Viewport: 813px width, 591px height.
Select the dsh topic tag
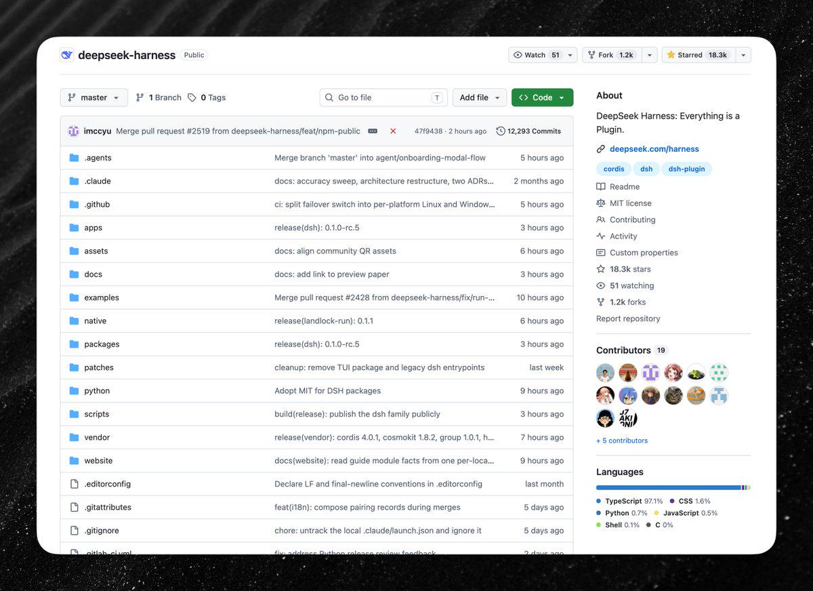pyautogui.click(x=646, y=169)
